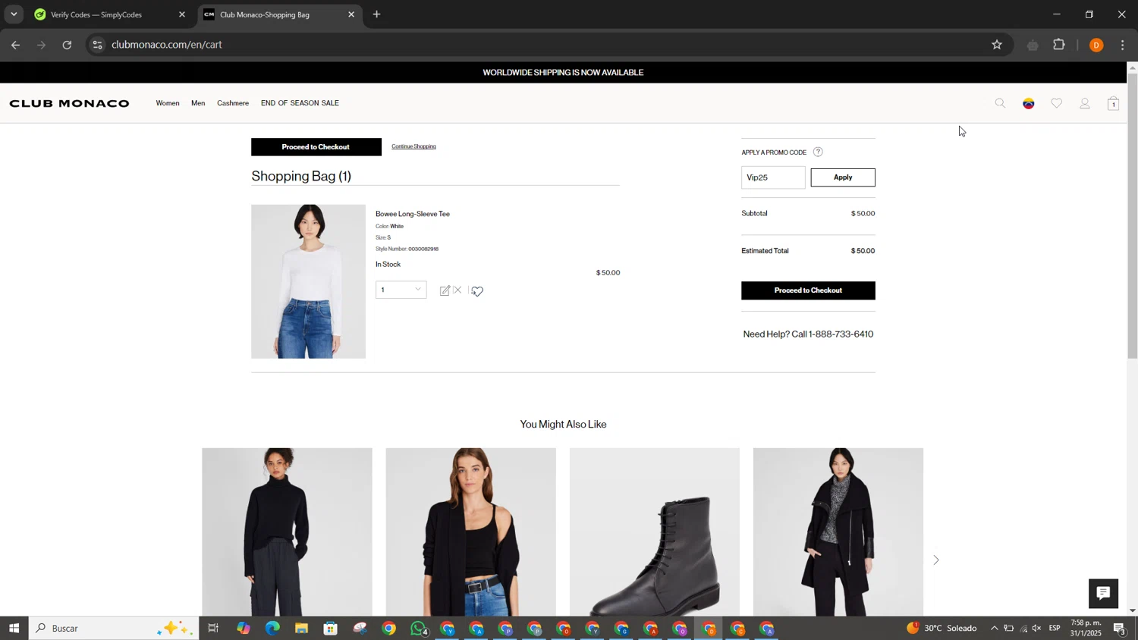Open File Explorer from taskbar
1138x640 pixels.
301,629
